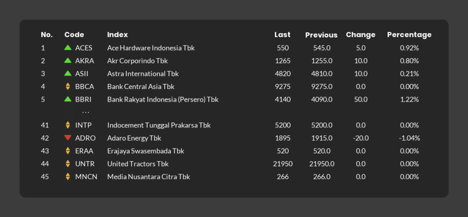Screen dimensions: 468x217
Task: Open Bank Rakyat Indonesia (Persero) Tbk
Action: pyautogui.click(x=163, y=99)
